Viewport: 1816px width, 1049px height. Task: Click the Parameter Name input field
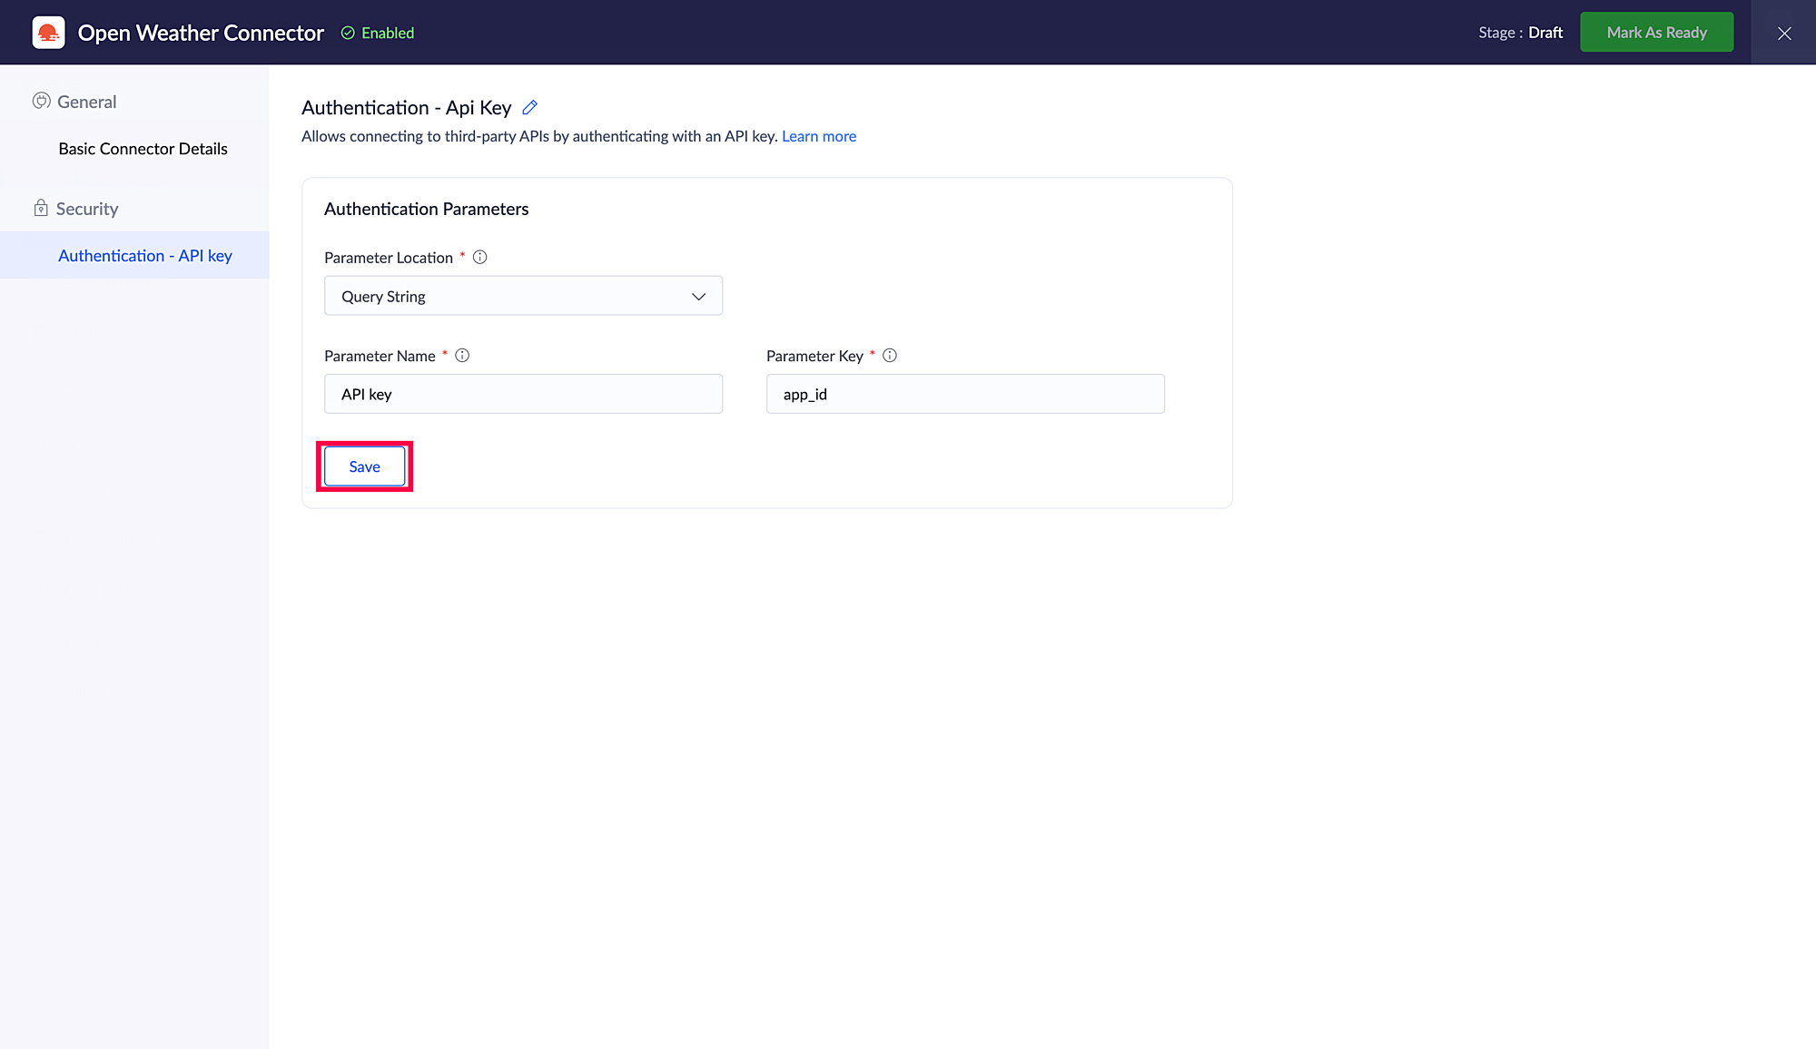click(x=523, y=395)
